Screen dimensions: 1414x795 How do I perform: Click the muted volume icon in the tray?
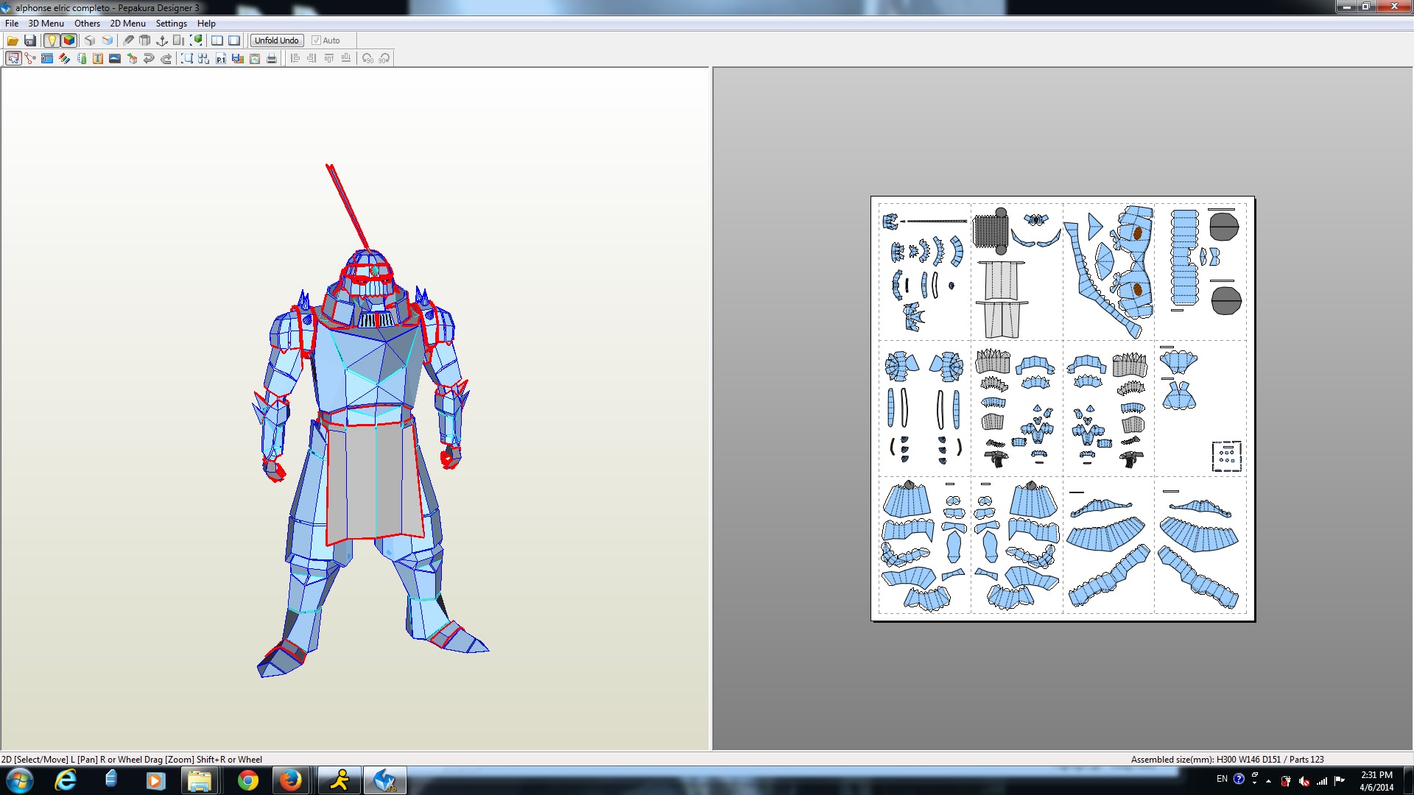[x=1304, y=781]
